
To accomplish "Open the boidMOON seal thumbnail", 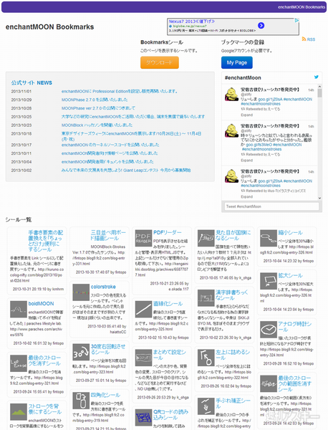I will coord(18,309).
